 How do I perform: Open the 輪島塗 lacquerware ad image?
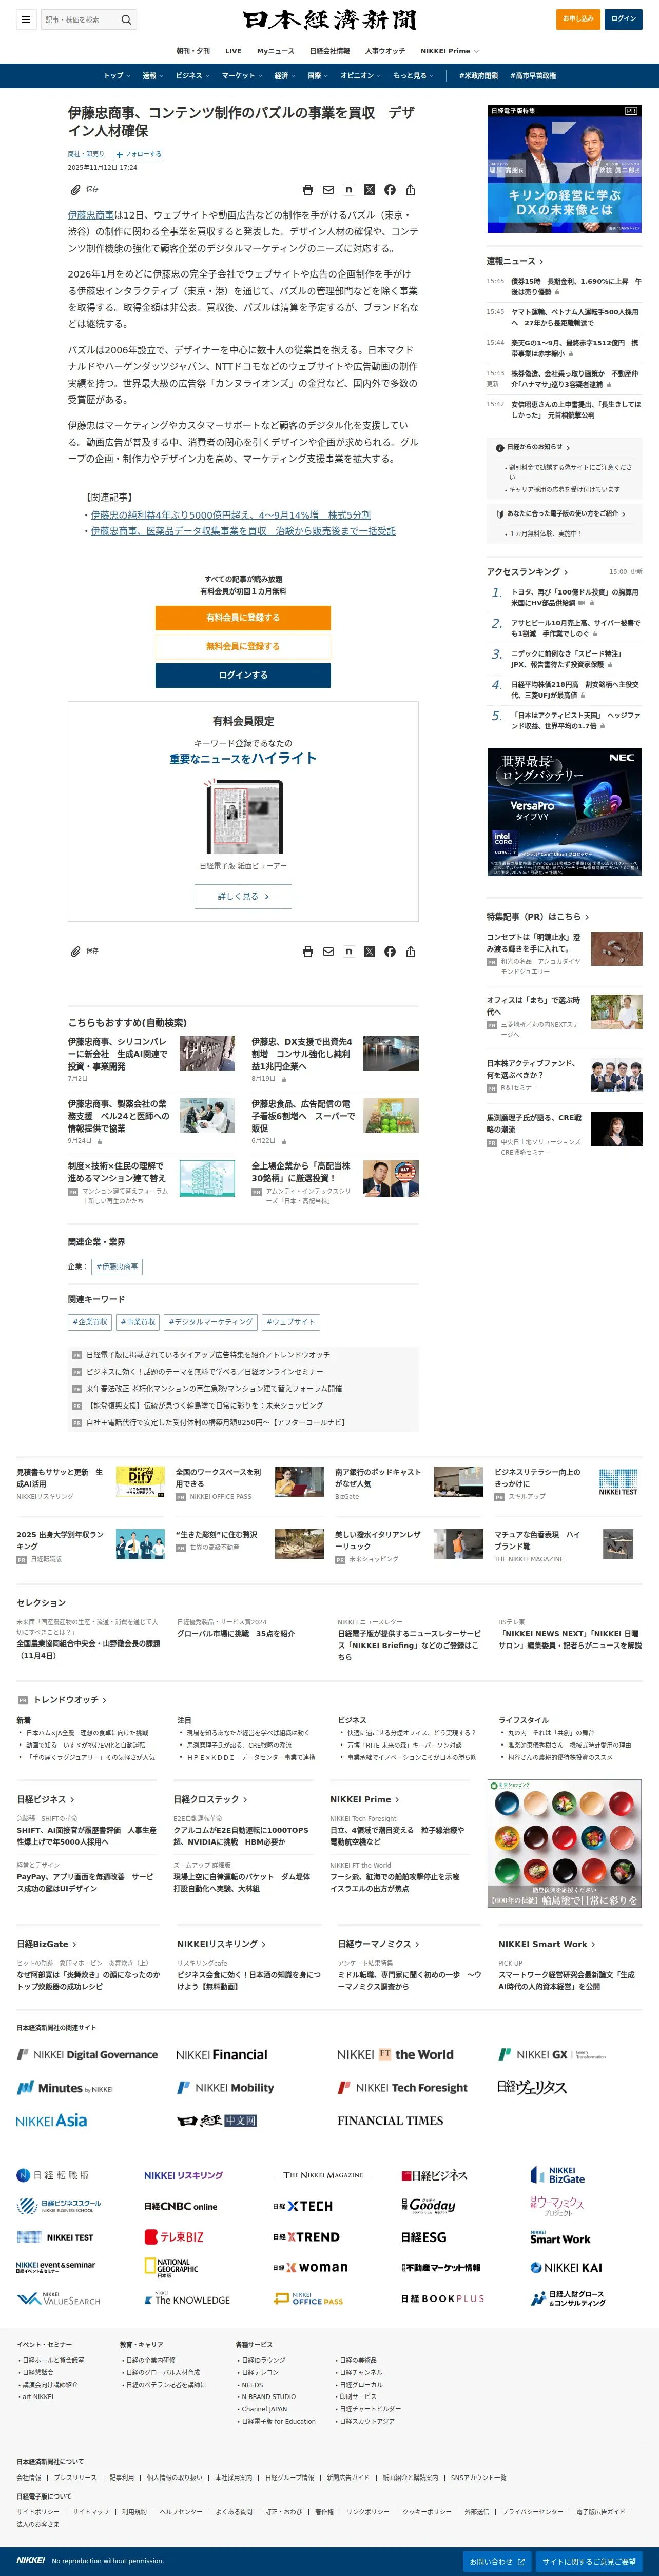pyautogui.click(x=564, y=1844)
